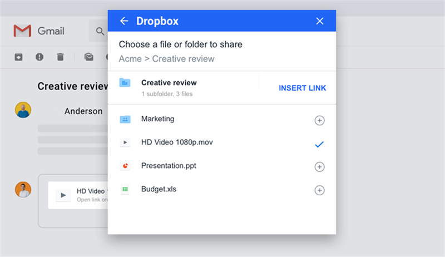Add Budget.xls with plus icon
Viewport: 445px width, 257px height.
319,190
